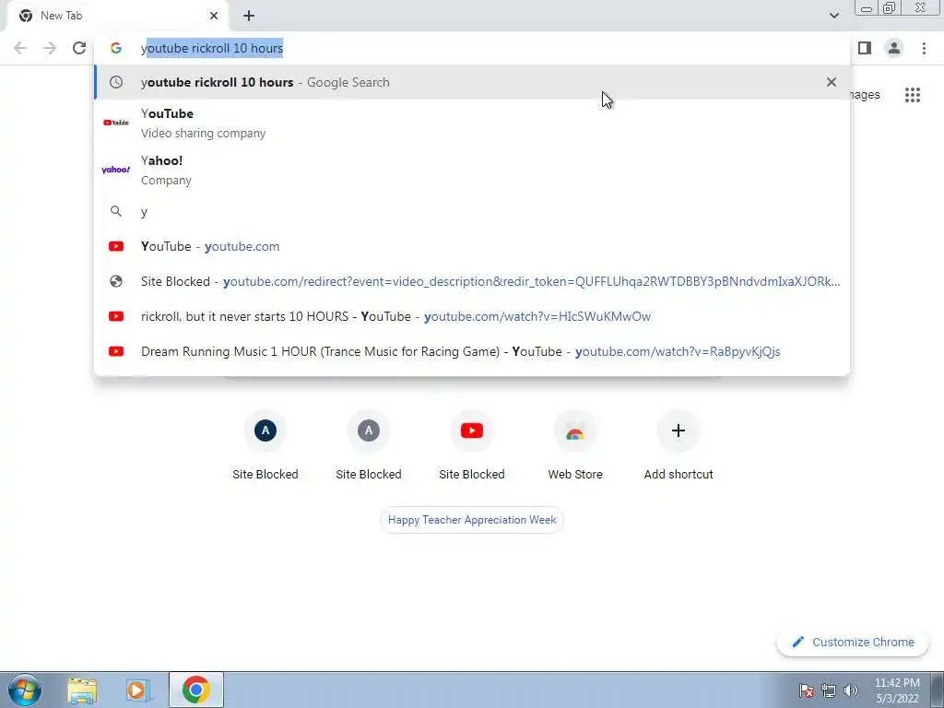Screen dimensions: 944x708
Task: Remove the rickroll search history suggestion
Action: (x=832, y=82)
